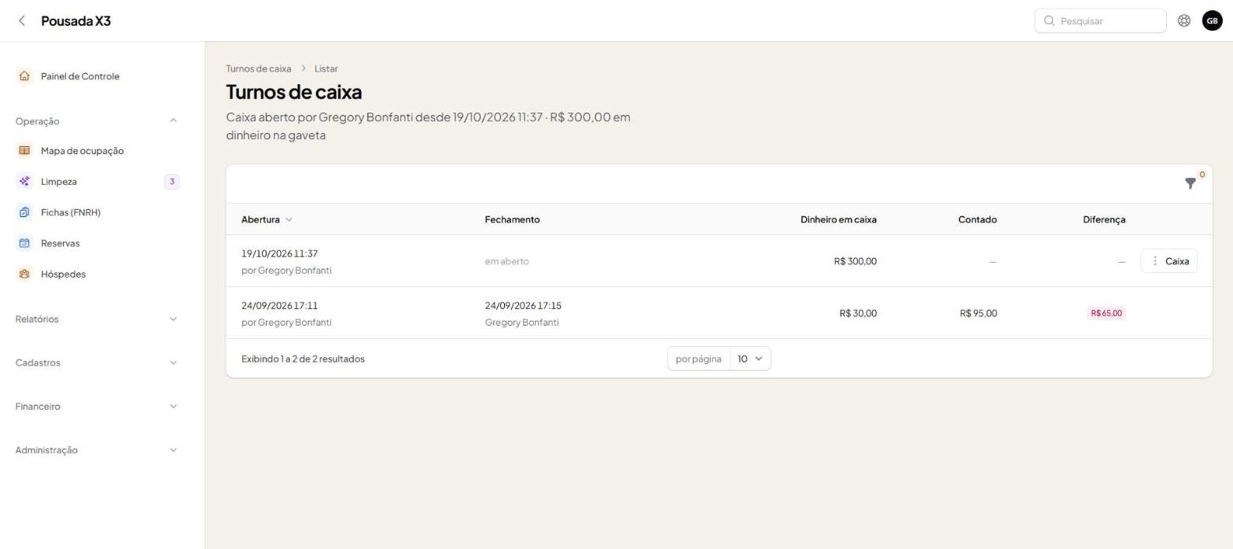This screenshot has height=549, width=1233.
Task: Click the theme icon beside the avatar
Action: point(1183,20)
